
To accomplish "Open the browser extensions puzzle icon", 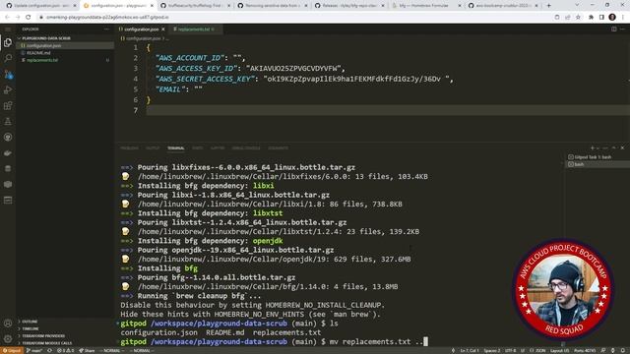I will click(591, 18).
